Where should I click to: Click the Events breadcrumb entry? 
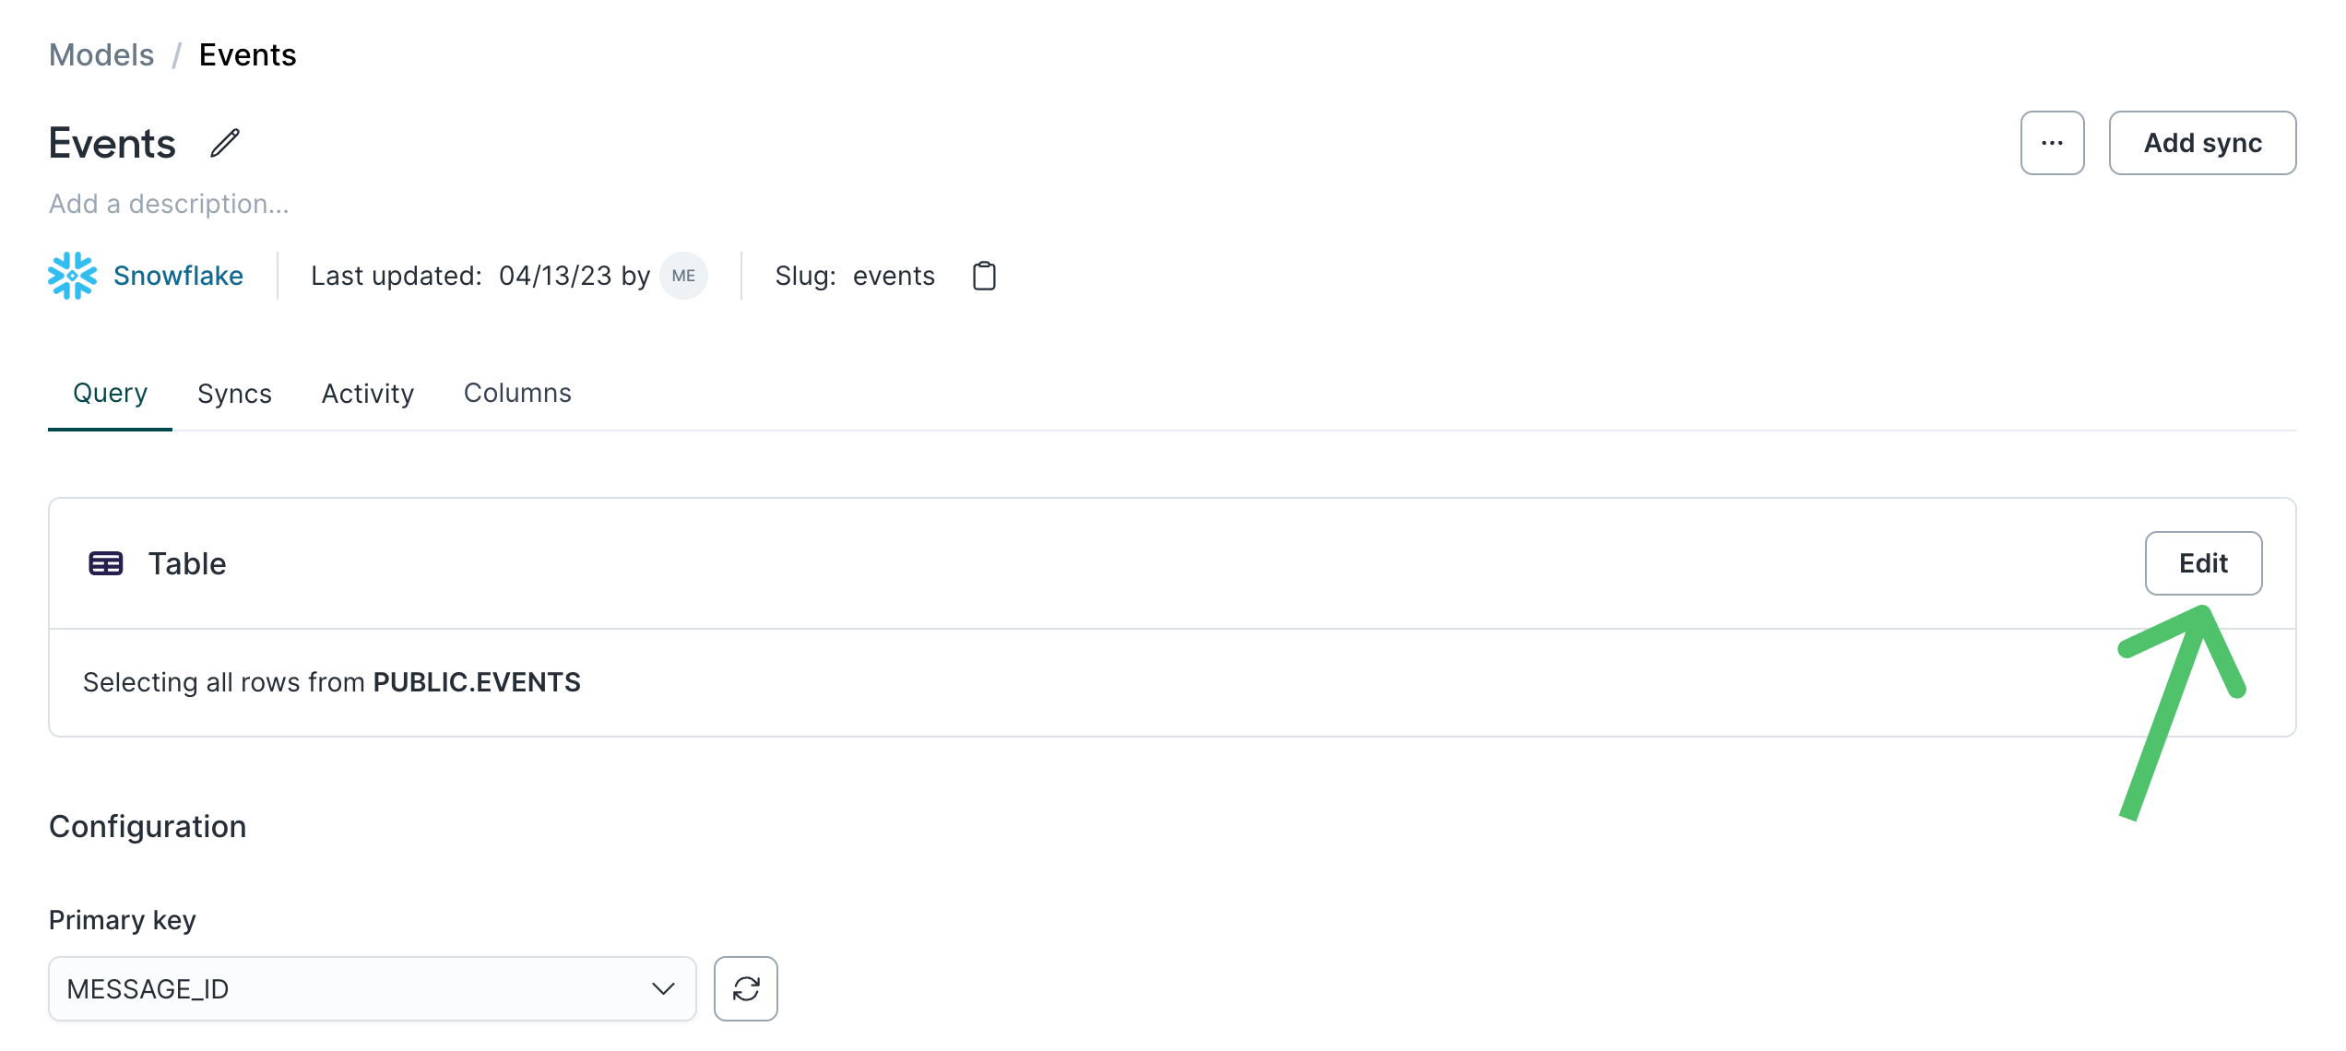point(247,54)
